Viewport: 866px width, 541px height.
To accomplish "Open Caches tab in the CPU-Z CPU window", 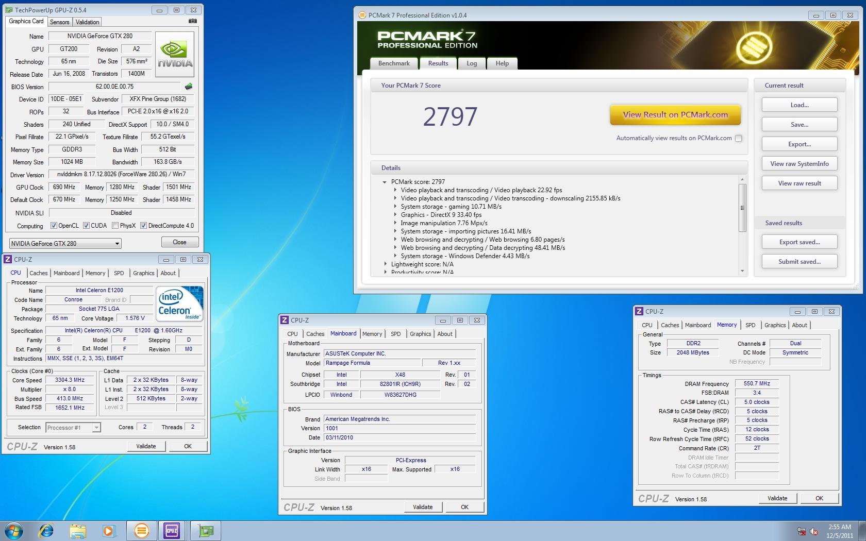I will 38,273.
